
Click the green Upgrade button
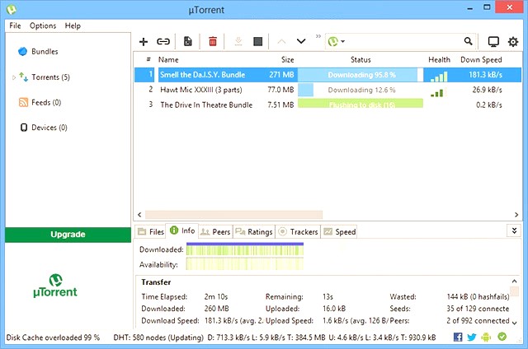click(x=68, y=235)
